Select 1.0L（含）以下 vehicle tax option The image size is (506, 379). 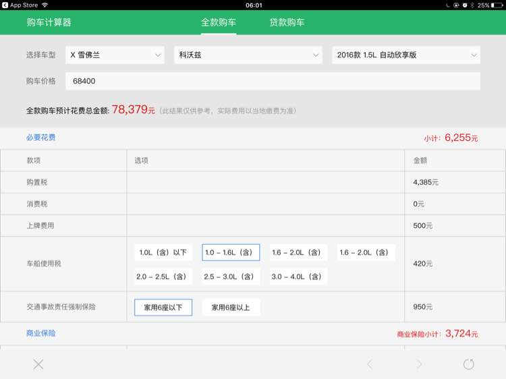163,252
